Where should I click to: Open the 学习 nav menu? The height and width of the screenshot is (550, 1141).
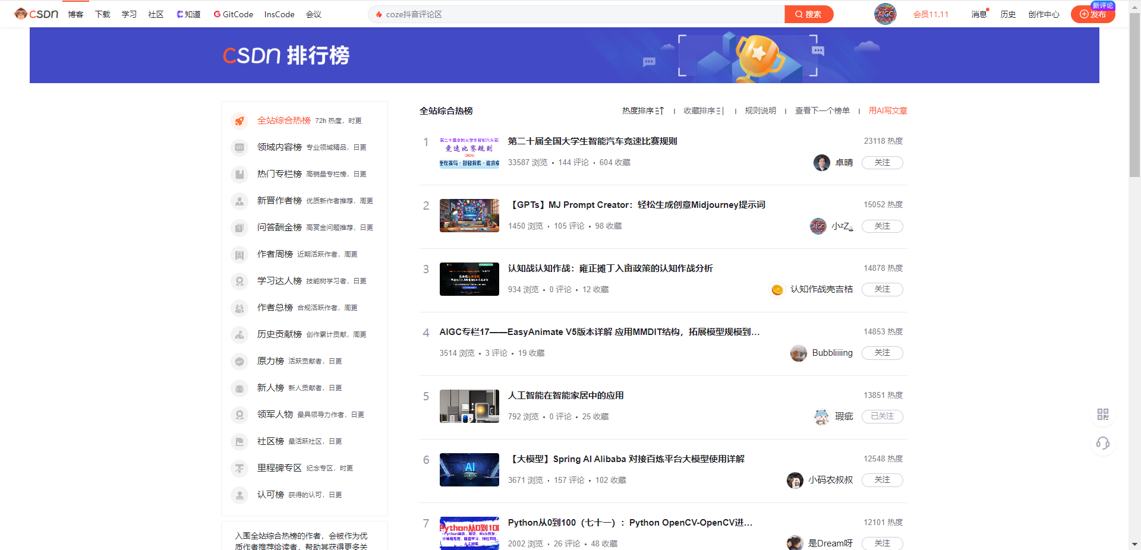pos(129,14)
